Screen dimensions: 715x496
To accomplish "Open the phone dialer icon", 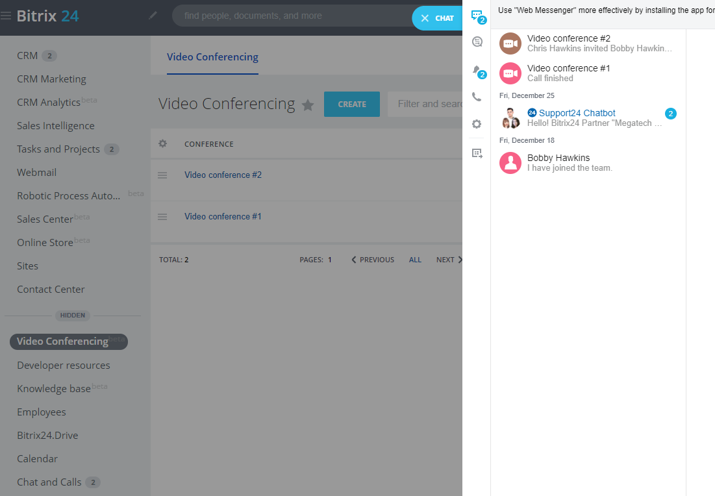I will pyautogui.click(x=477, y=97).
